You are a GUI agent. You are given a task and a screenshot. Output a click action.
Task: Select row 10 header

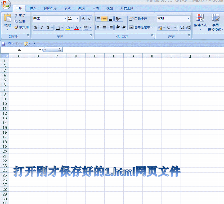5,104
